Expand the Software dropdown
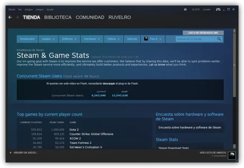This screenshot has height=168, width=244. point(69,39)
